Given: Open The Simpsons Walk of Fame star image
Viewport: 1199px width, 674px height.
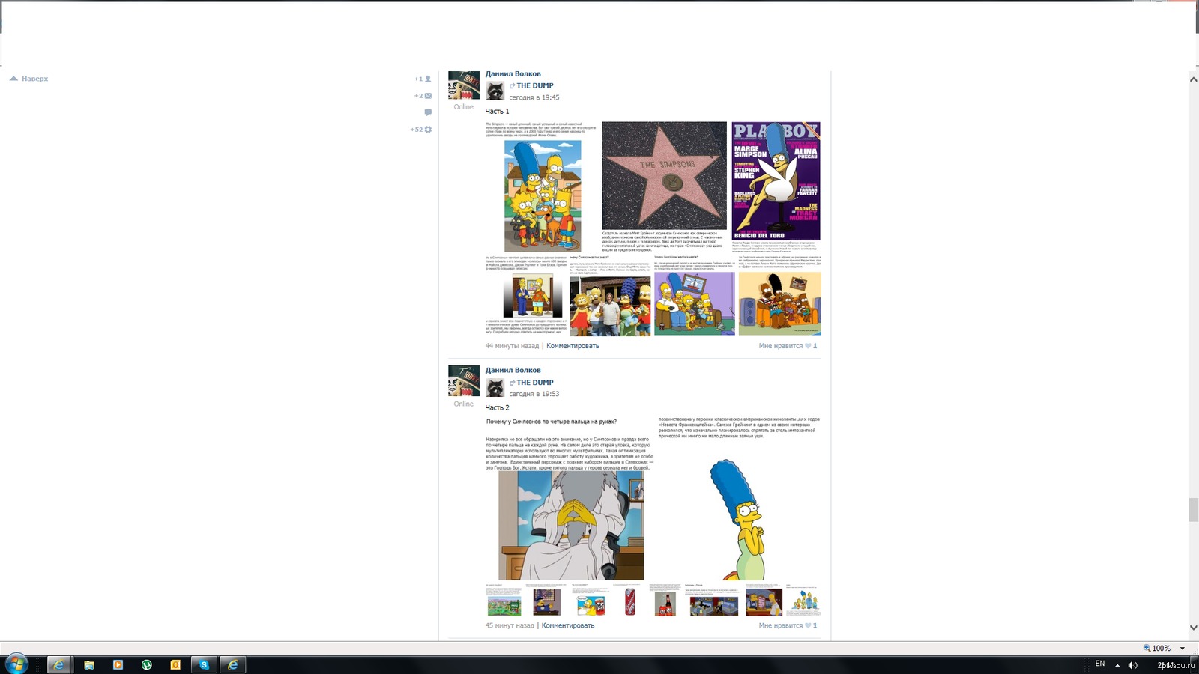Looking at the screenshot, I should click(x=664, y=175).
